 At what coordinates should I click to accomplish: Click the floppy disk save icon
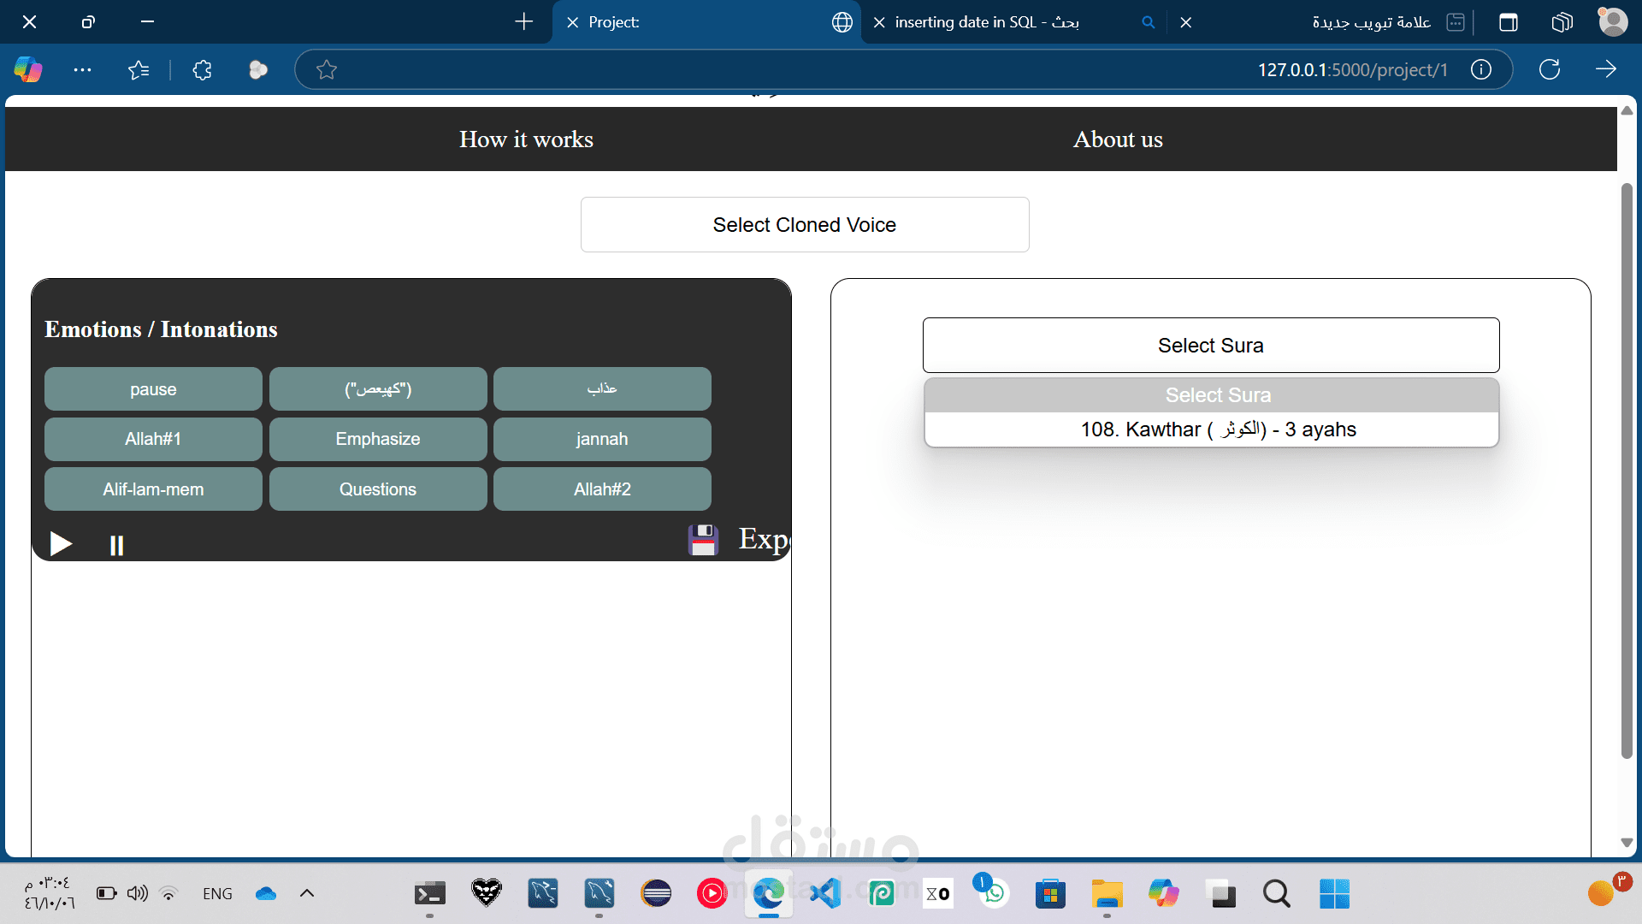pos(703,540)
